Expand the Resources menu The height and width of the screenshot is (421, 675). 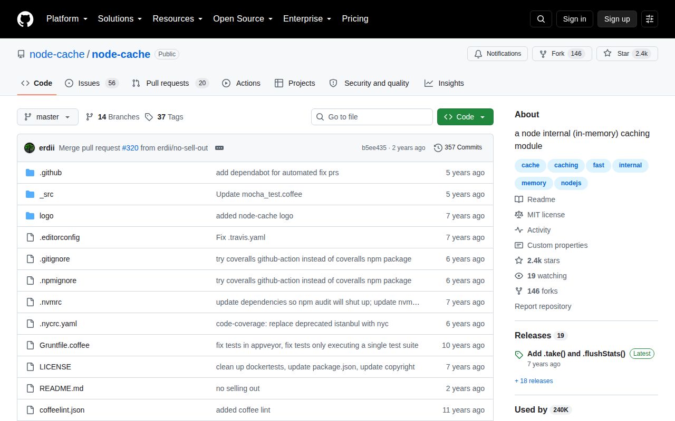coord(178,19)
